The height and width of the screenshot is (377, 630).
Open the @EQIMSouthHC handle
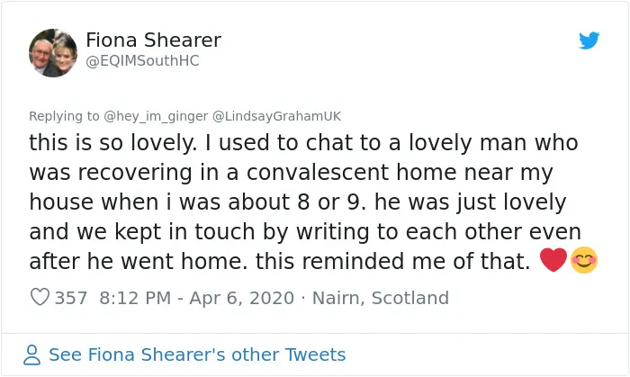[142, 61]
